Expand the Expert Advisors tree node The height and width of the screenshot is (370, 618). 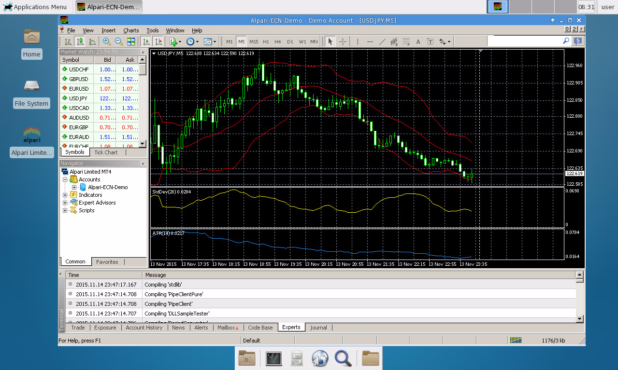[x=65, y=203]
